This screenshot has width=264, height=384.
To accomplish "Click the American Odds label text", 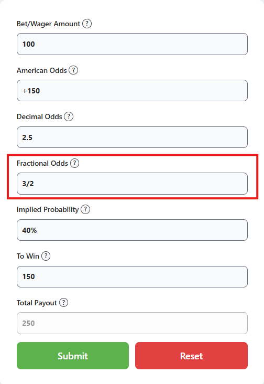I will point(42,70).
